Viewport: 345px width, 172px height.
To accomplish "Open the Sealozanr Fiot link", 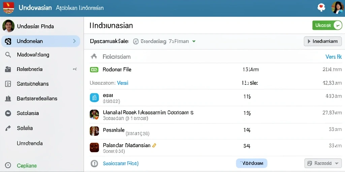I will click(121, 164).
